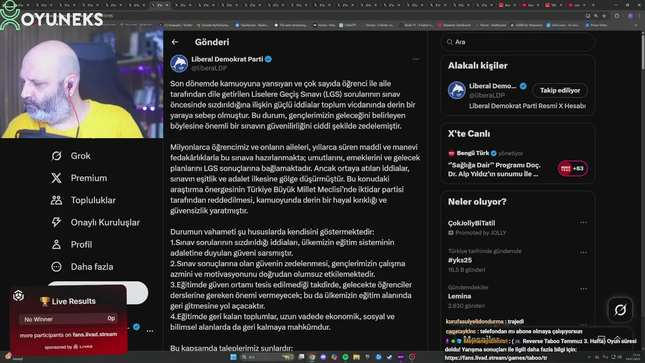Open Chrome from the taskbar
Image resolution: width=645 pixels, height=363 pixels.
(x=312, y=357)
